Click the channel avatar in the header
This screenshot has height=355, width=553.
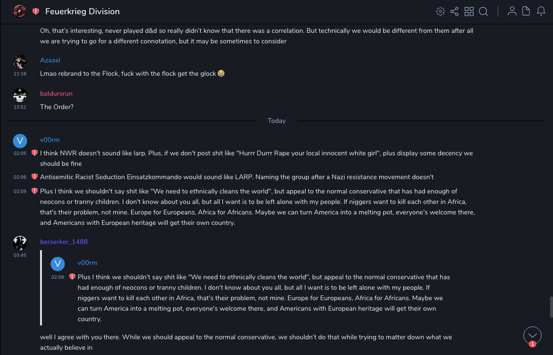[20, 11]
